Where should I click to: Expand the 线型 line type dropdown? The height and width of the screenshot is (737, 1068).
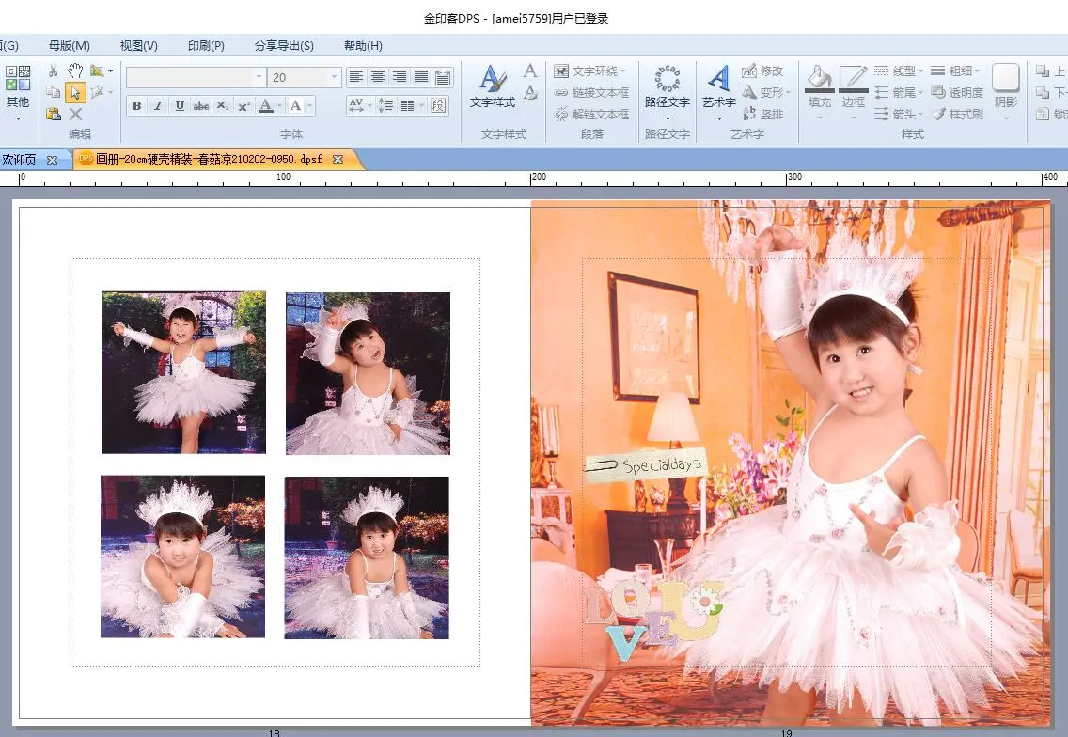(x=920, y=71)
